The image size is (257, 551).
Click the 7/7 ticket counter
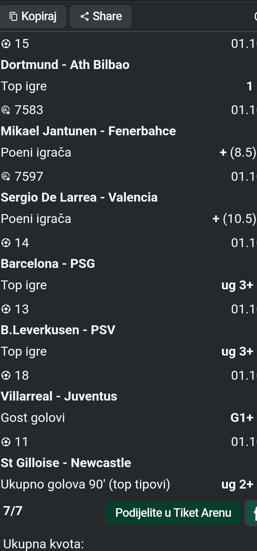13,511
